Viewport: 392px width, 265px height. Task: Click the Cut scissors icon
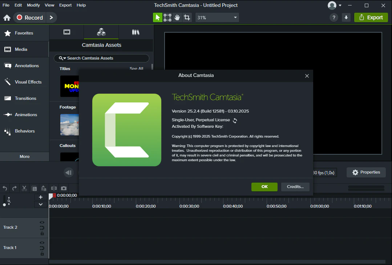(24, 188)
